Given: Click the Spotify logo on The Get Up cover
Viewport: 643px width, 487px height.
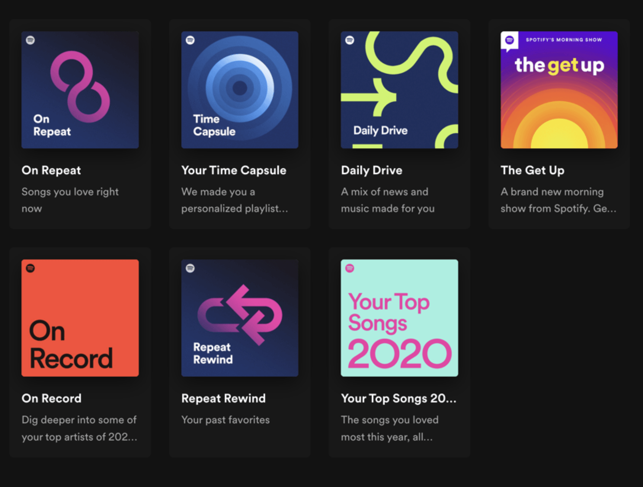Looking at the screenshot, I should (x=509, y=40).
